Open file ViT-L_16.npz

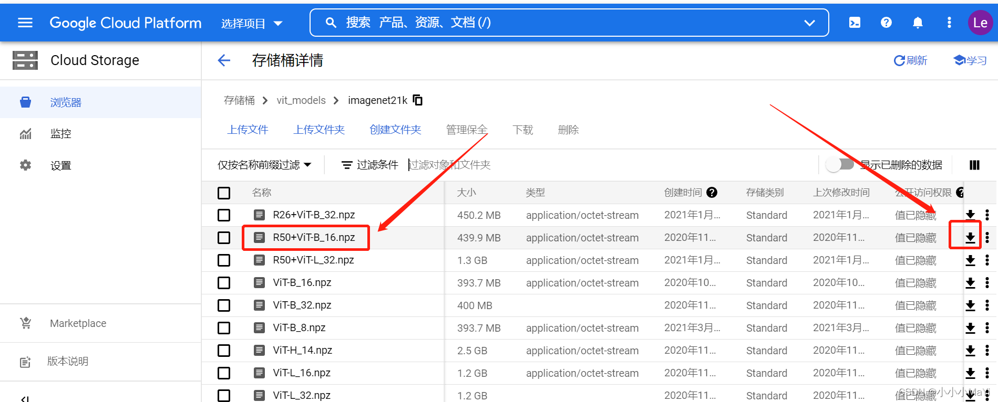pos(302,373)
